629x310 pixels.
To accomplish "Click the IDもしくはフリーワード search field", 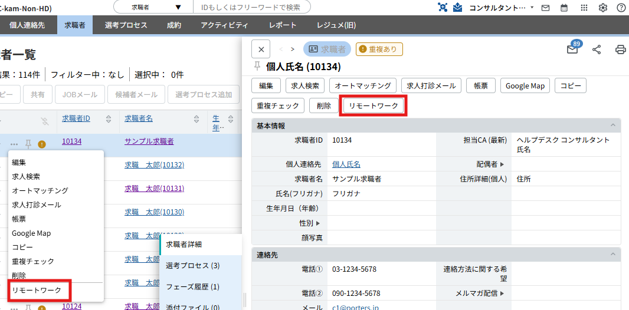I will tap(251, 7).
